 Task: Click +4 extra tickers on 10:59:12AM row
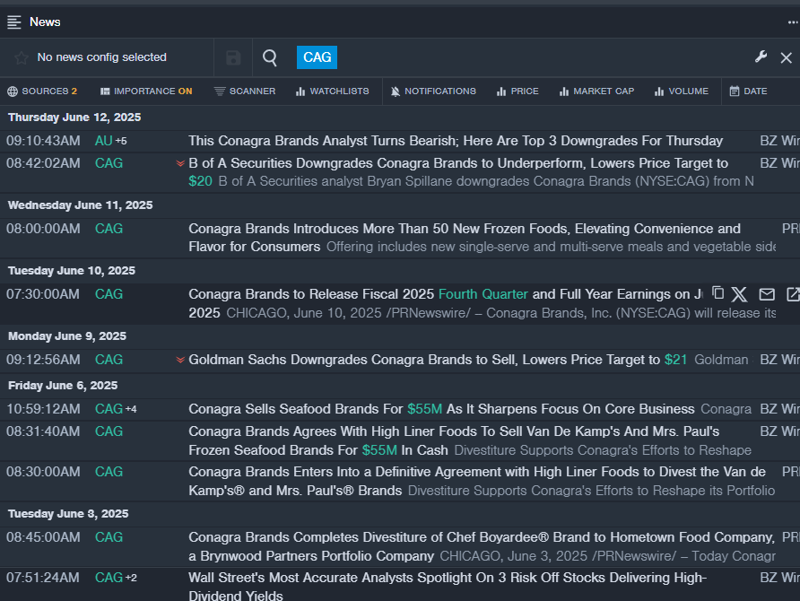pos(131,409)
